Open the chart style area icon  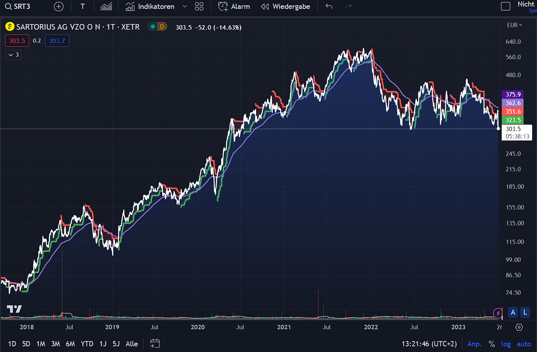click(106, 6)
